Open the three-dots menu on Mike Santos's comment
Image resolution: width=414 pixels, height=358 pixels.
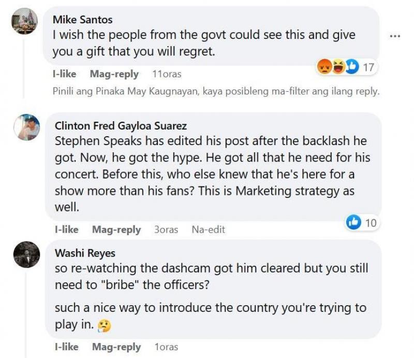(395, 36)
